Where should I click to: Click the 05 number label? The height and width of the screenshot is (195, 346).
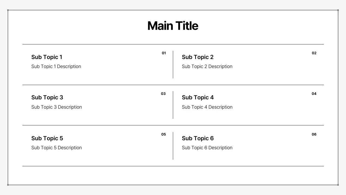(x=164, y=134)
